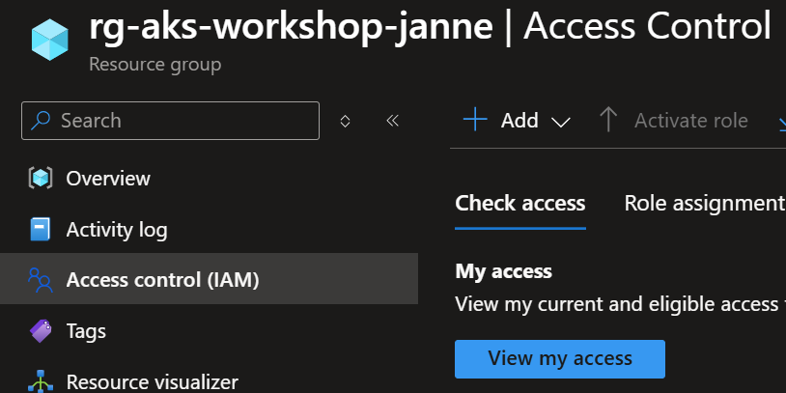The height and width of the screenshot is (393, 786).
Task: Switch to the Check access tab
Action: [x=519, y=203]
